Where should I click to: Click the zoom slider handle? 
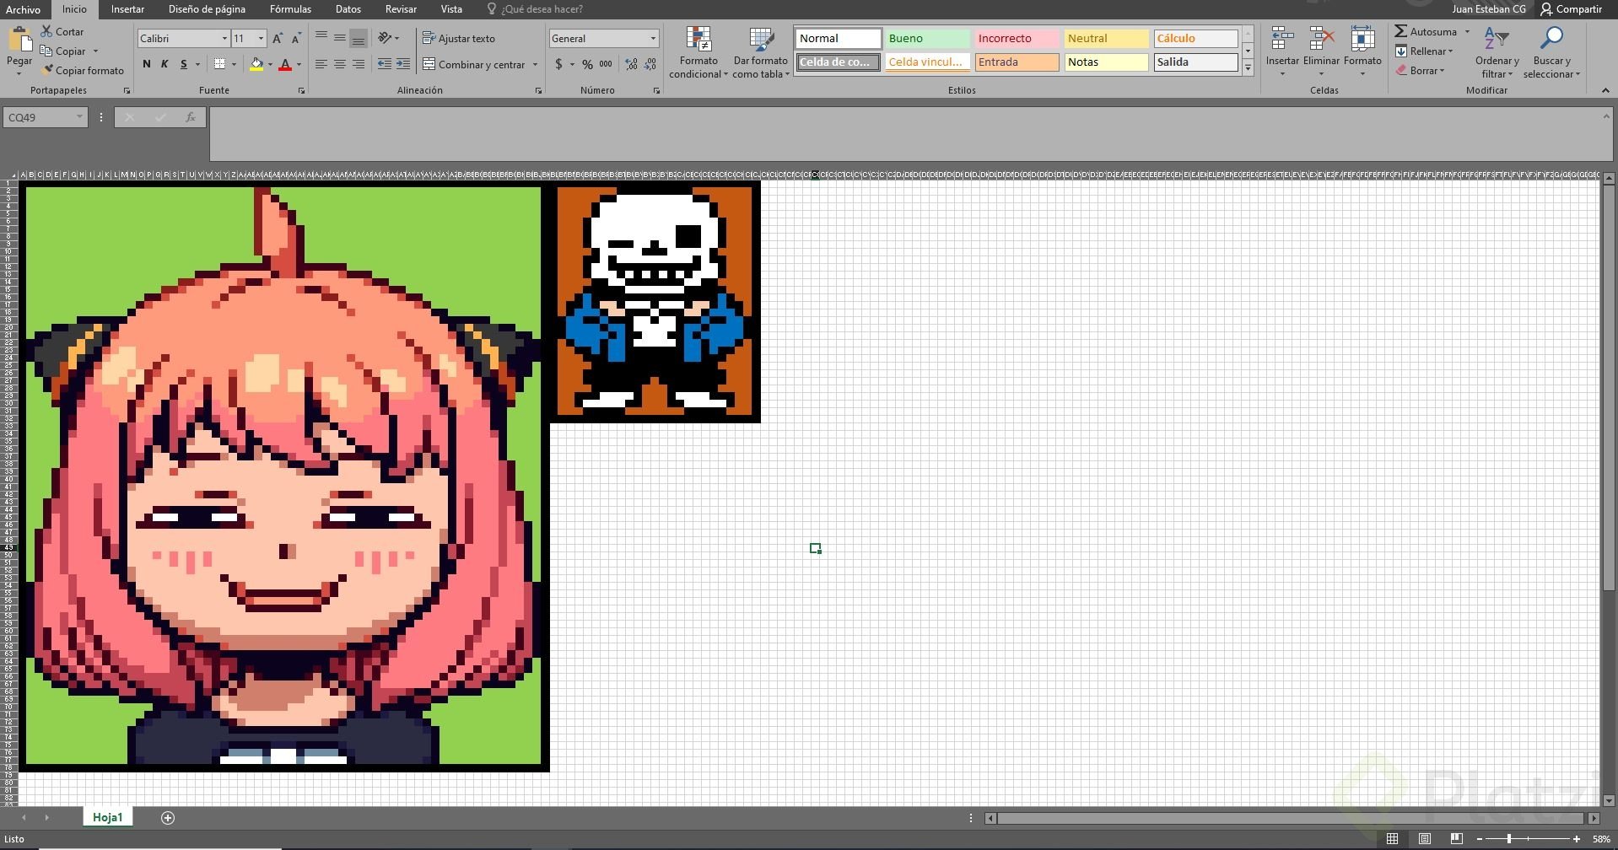coord(1509,839)
